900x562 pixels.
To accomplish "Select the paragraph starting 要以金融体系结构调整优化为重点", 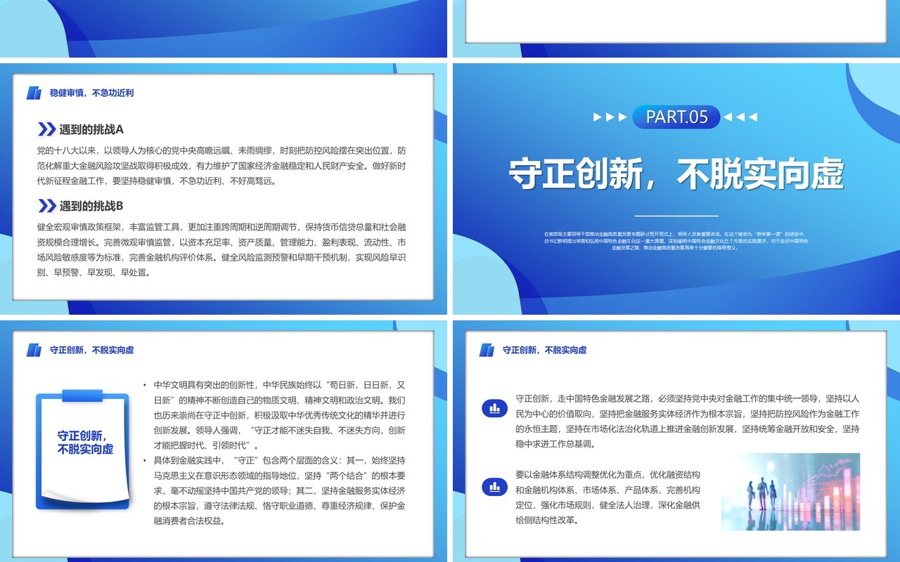I will coord(608,497).
